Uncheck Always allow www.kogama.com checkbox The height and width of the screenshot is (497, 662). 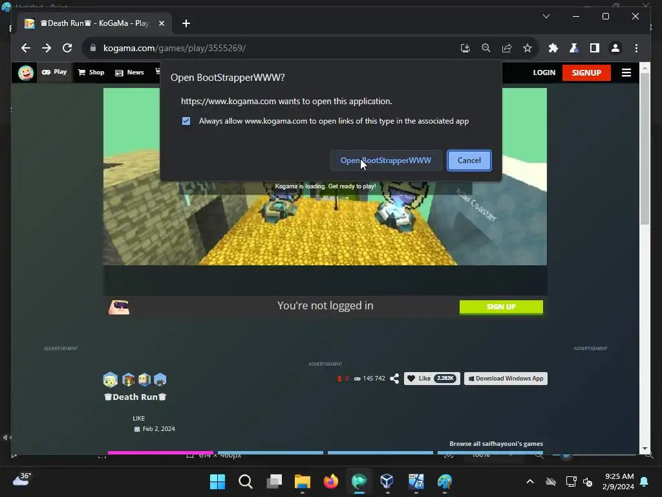point(186,121)
